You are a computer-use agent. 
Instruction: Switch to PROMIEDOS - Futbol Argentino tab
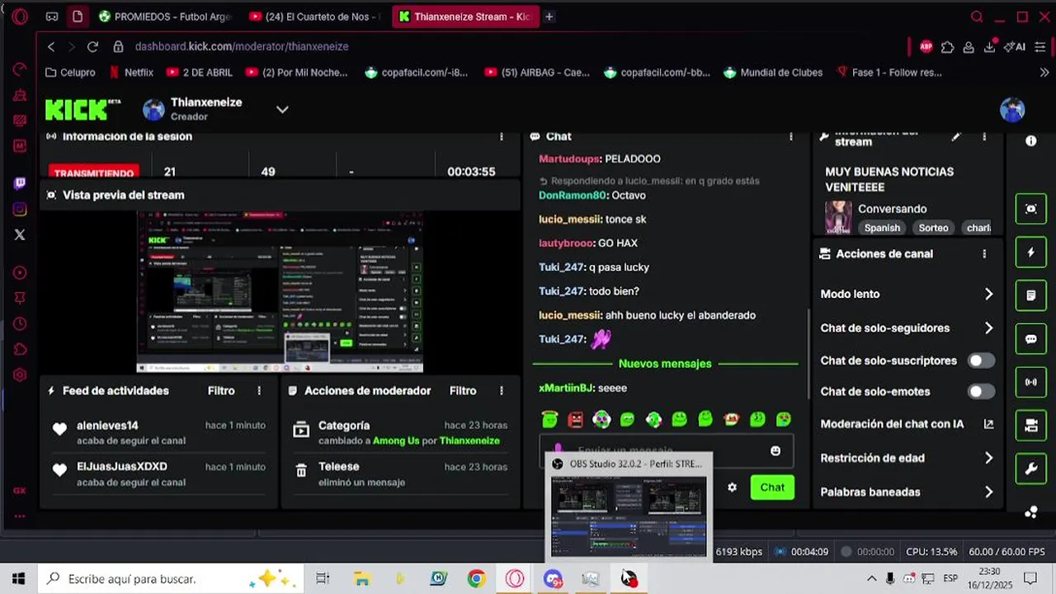[x=165, y=16]
